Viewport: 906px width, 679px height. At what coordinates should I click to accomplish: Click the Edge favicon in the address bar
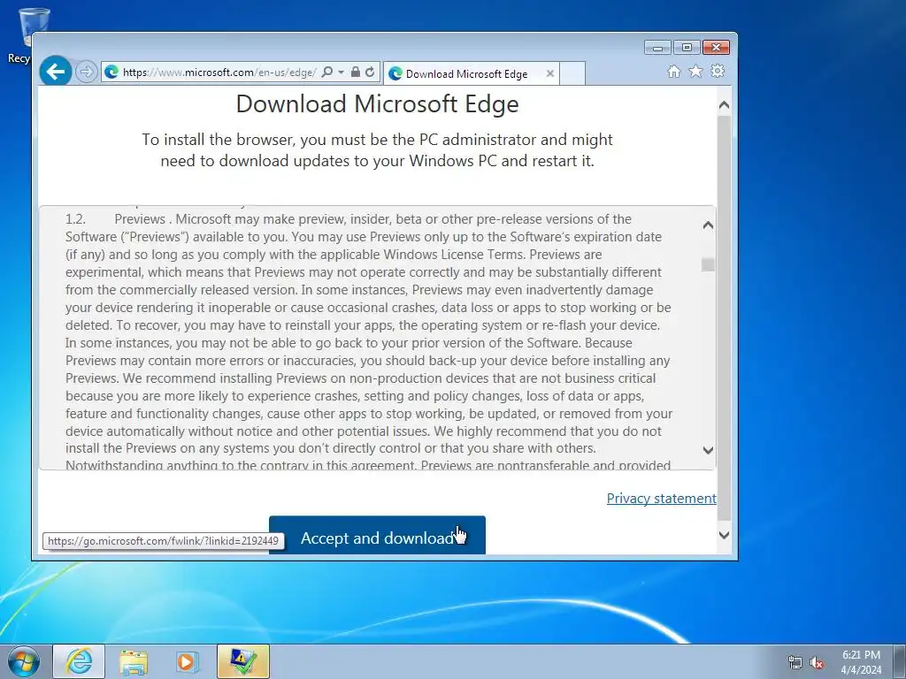point(111,72)
